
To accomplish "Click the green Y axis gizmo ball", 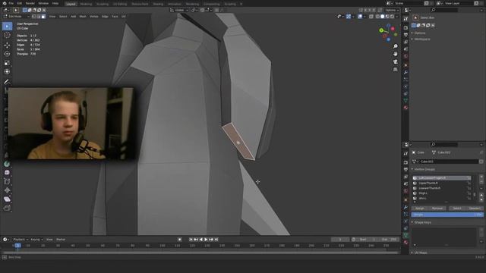I will [x=381, y=30].
